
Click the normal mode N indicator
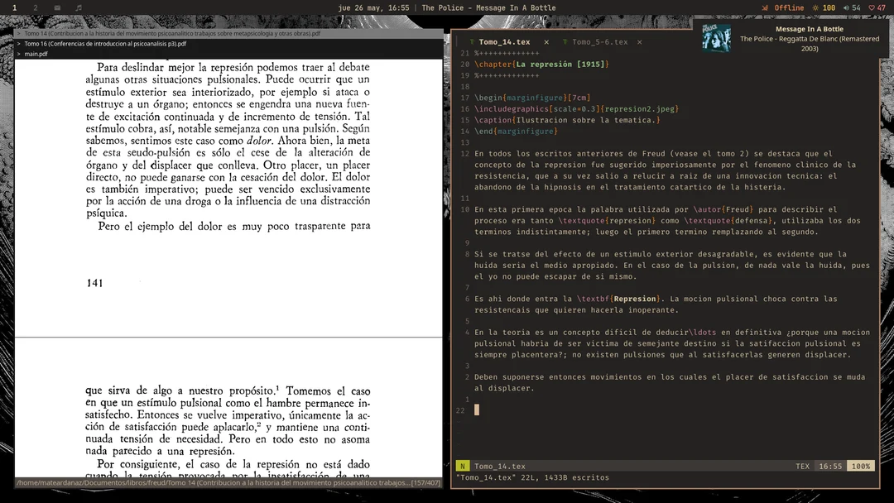(x=462, y=466)
